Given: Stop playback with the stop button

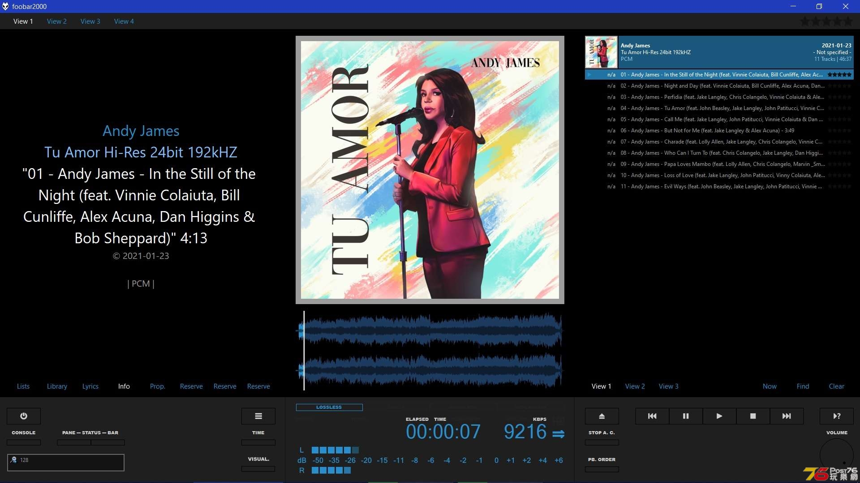Looking at the screenshot, I should (x=753, y=416).
